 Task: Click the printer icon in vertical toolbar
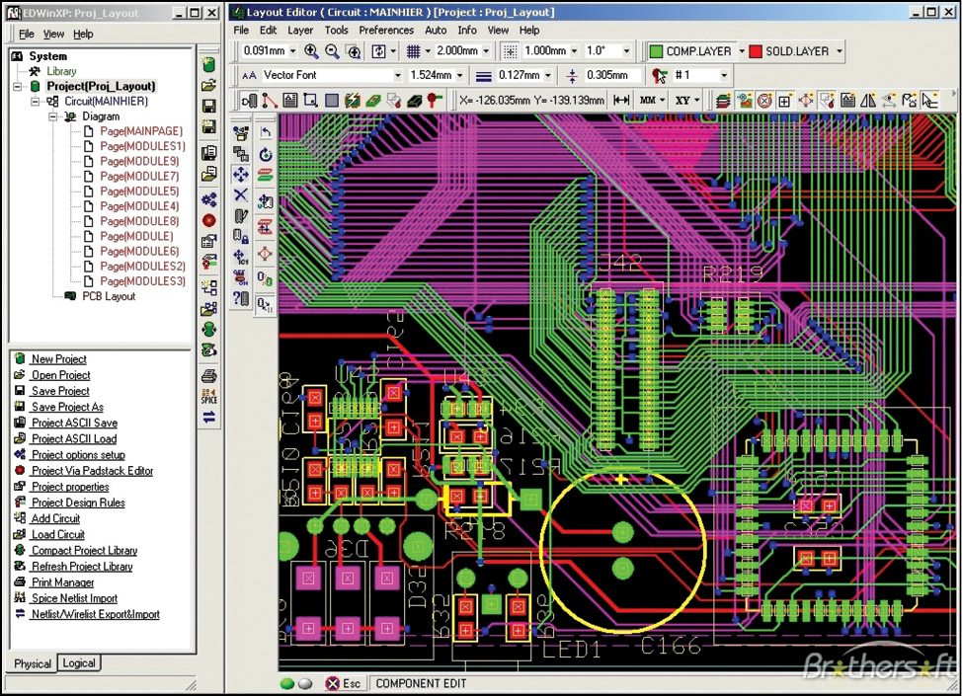click(208, 375)
